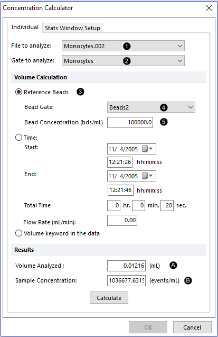Screen dimensions: 218x337
Task: Click the Volume Analyzed result field
Action: click(x=126, y=266)
